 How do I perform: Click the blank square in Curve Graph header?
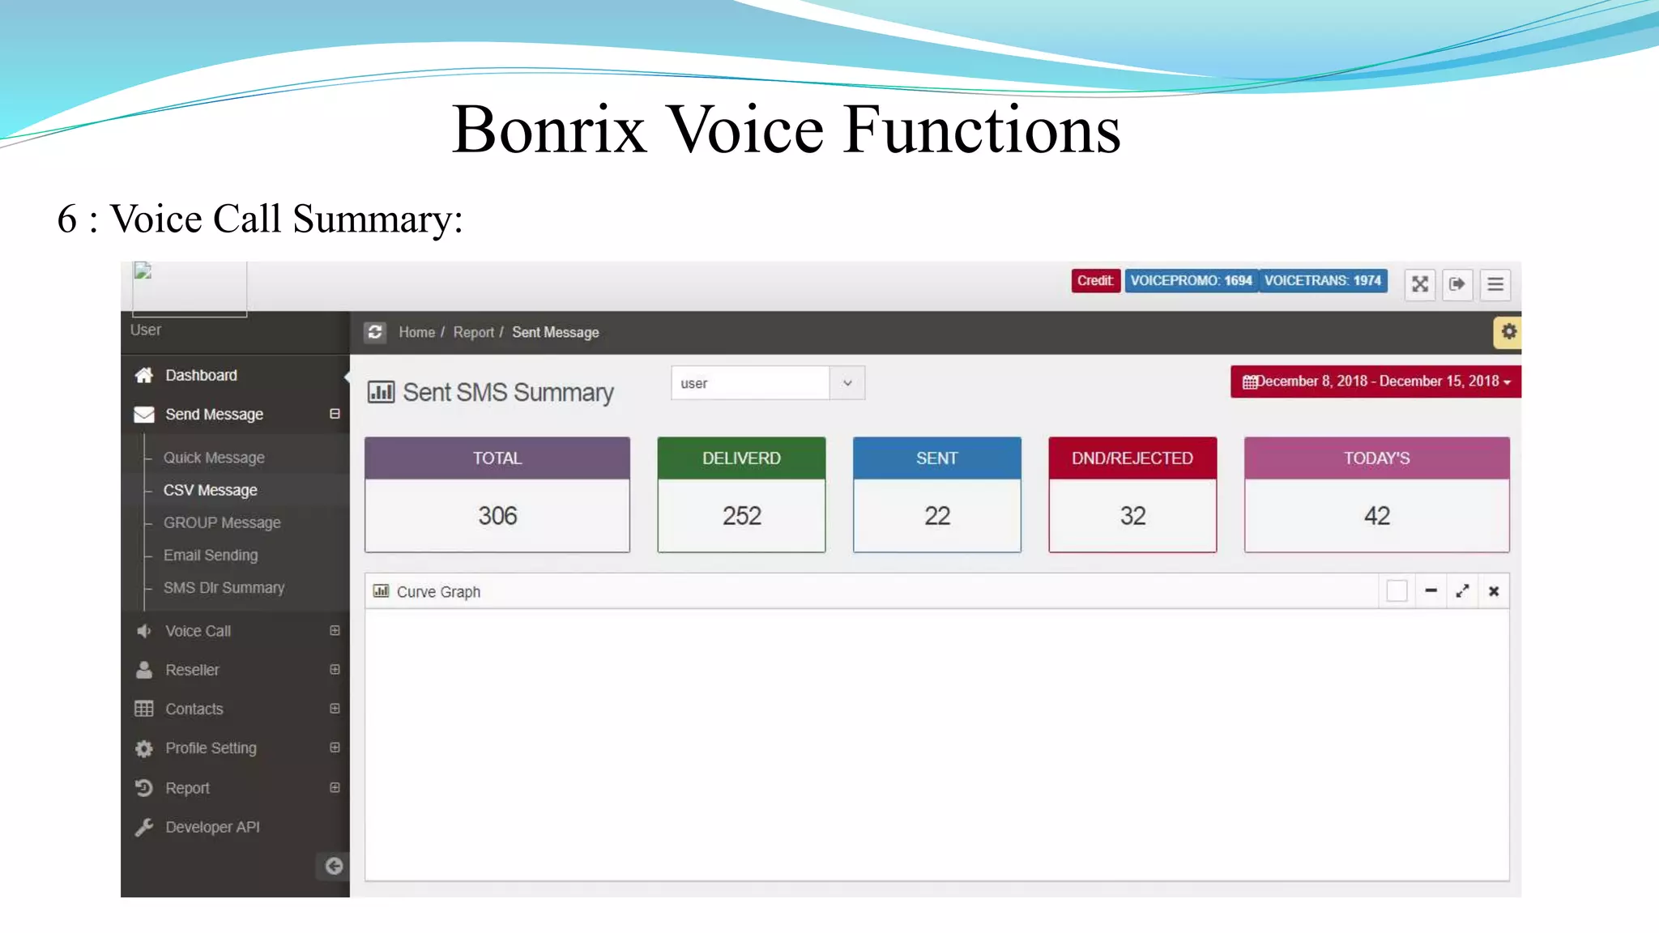tap(1397, 591)
